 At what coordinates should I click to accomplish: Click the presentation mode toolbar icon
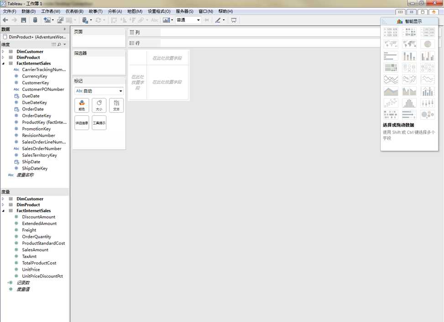(x=234, y=20)
